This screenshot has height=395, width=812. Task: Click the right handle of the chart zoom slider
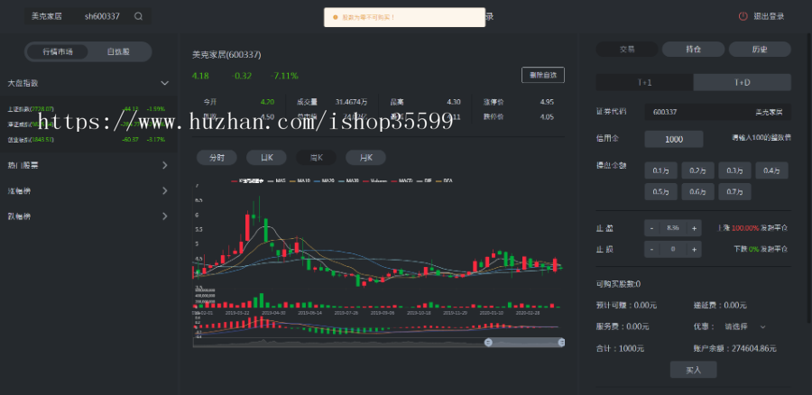[x=561, y=342]
